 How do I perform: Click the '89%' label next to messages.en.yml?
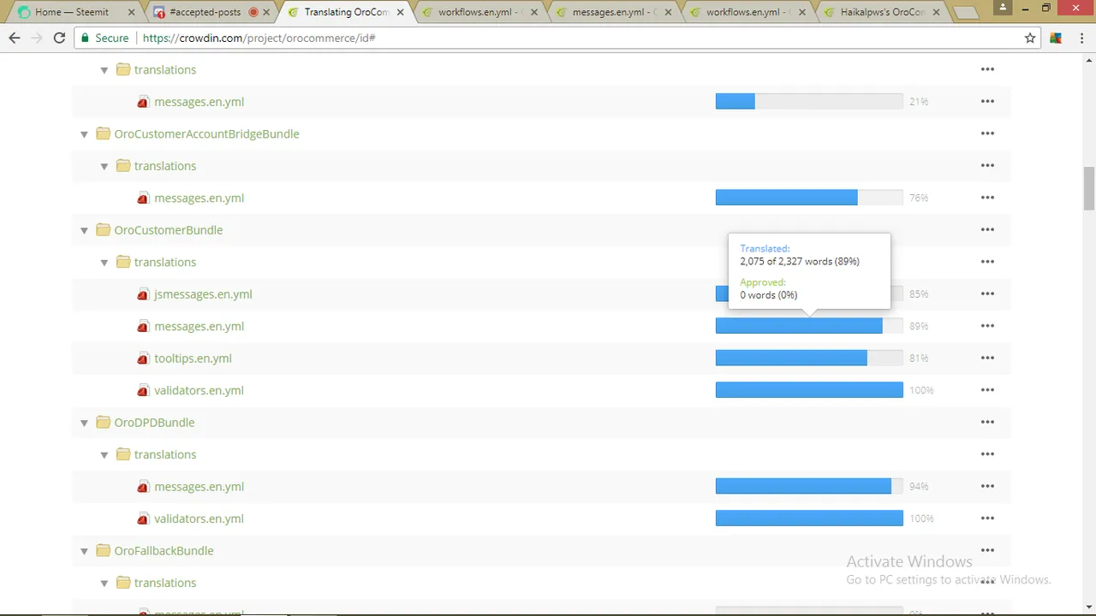(919, 326)
